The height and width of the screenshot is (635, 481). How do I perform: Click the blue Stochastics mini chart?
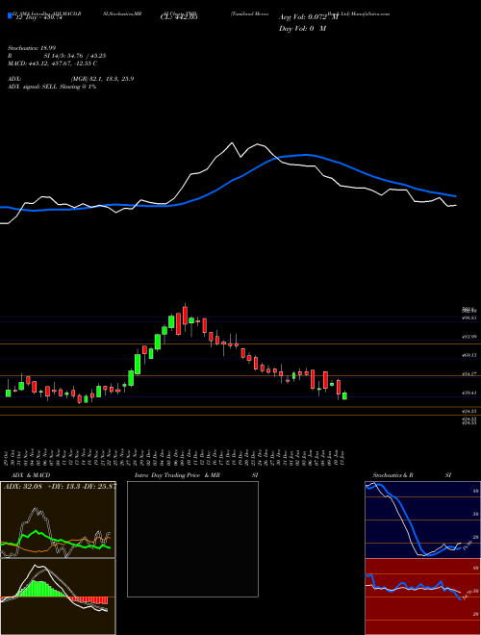click(x=422, y=520)
